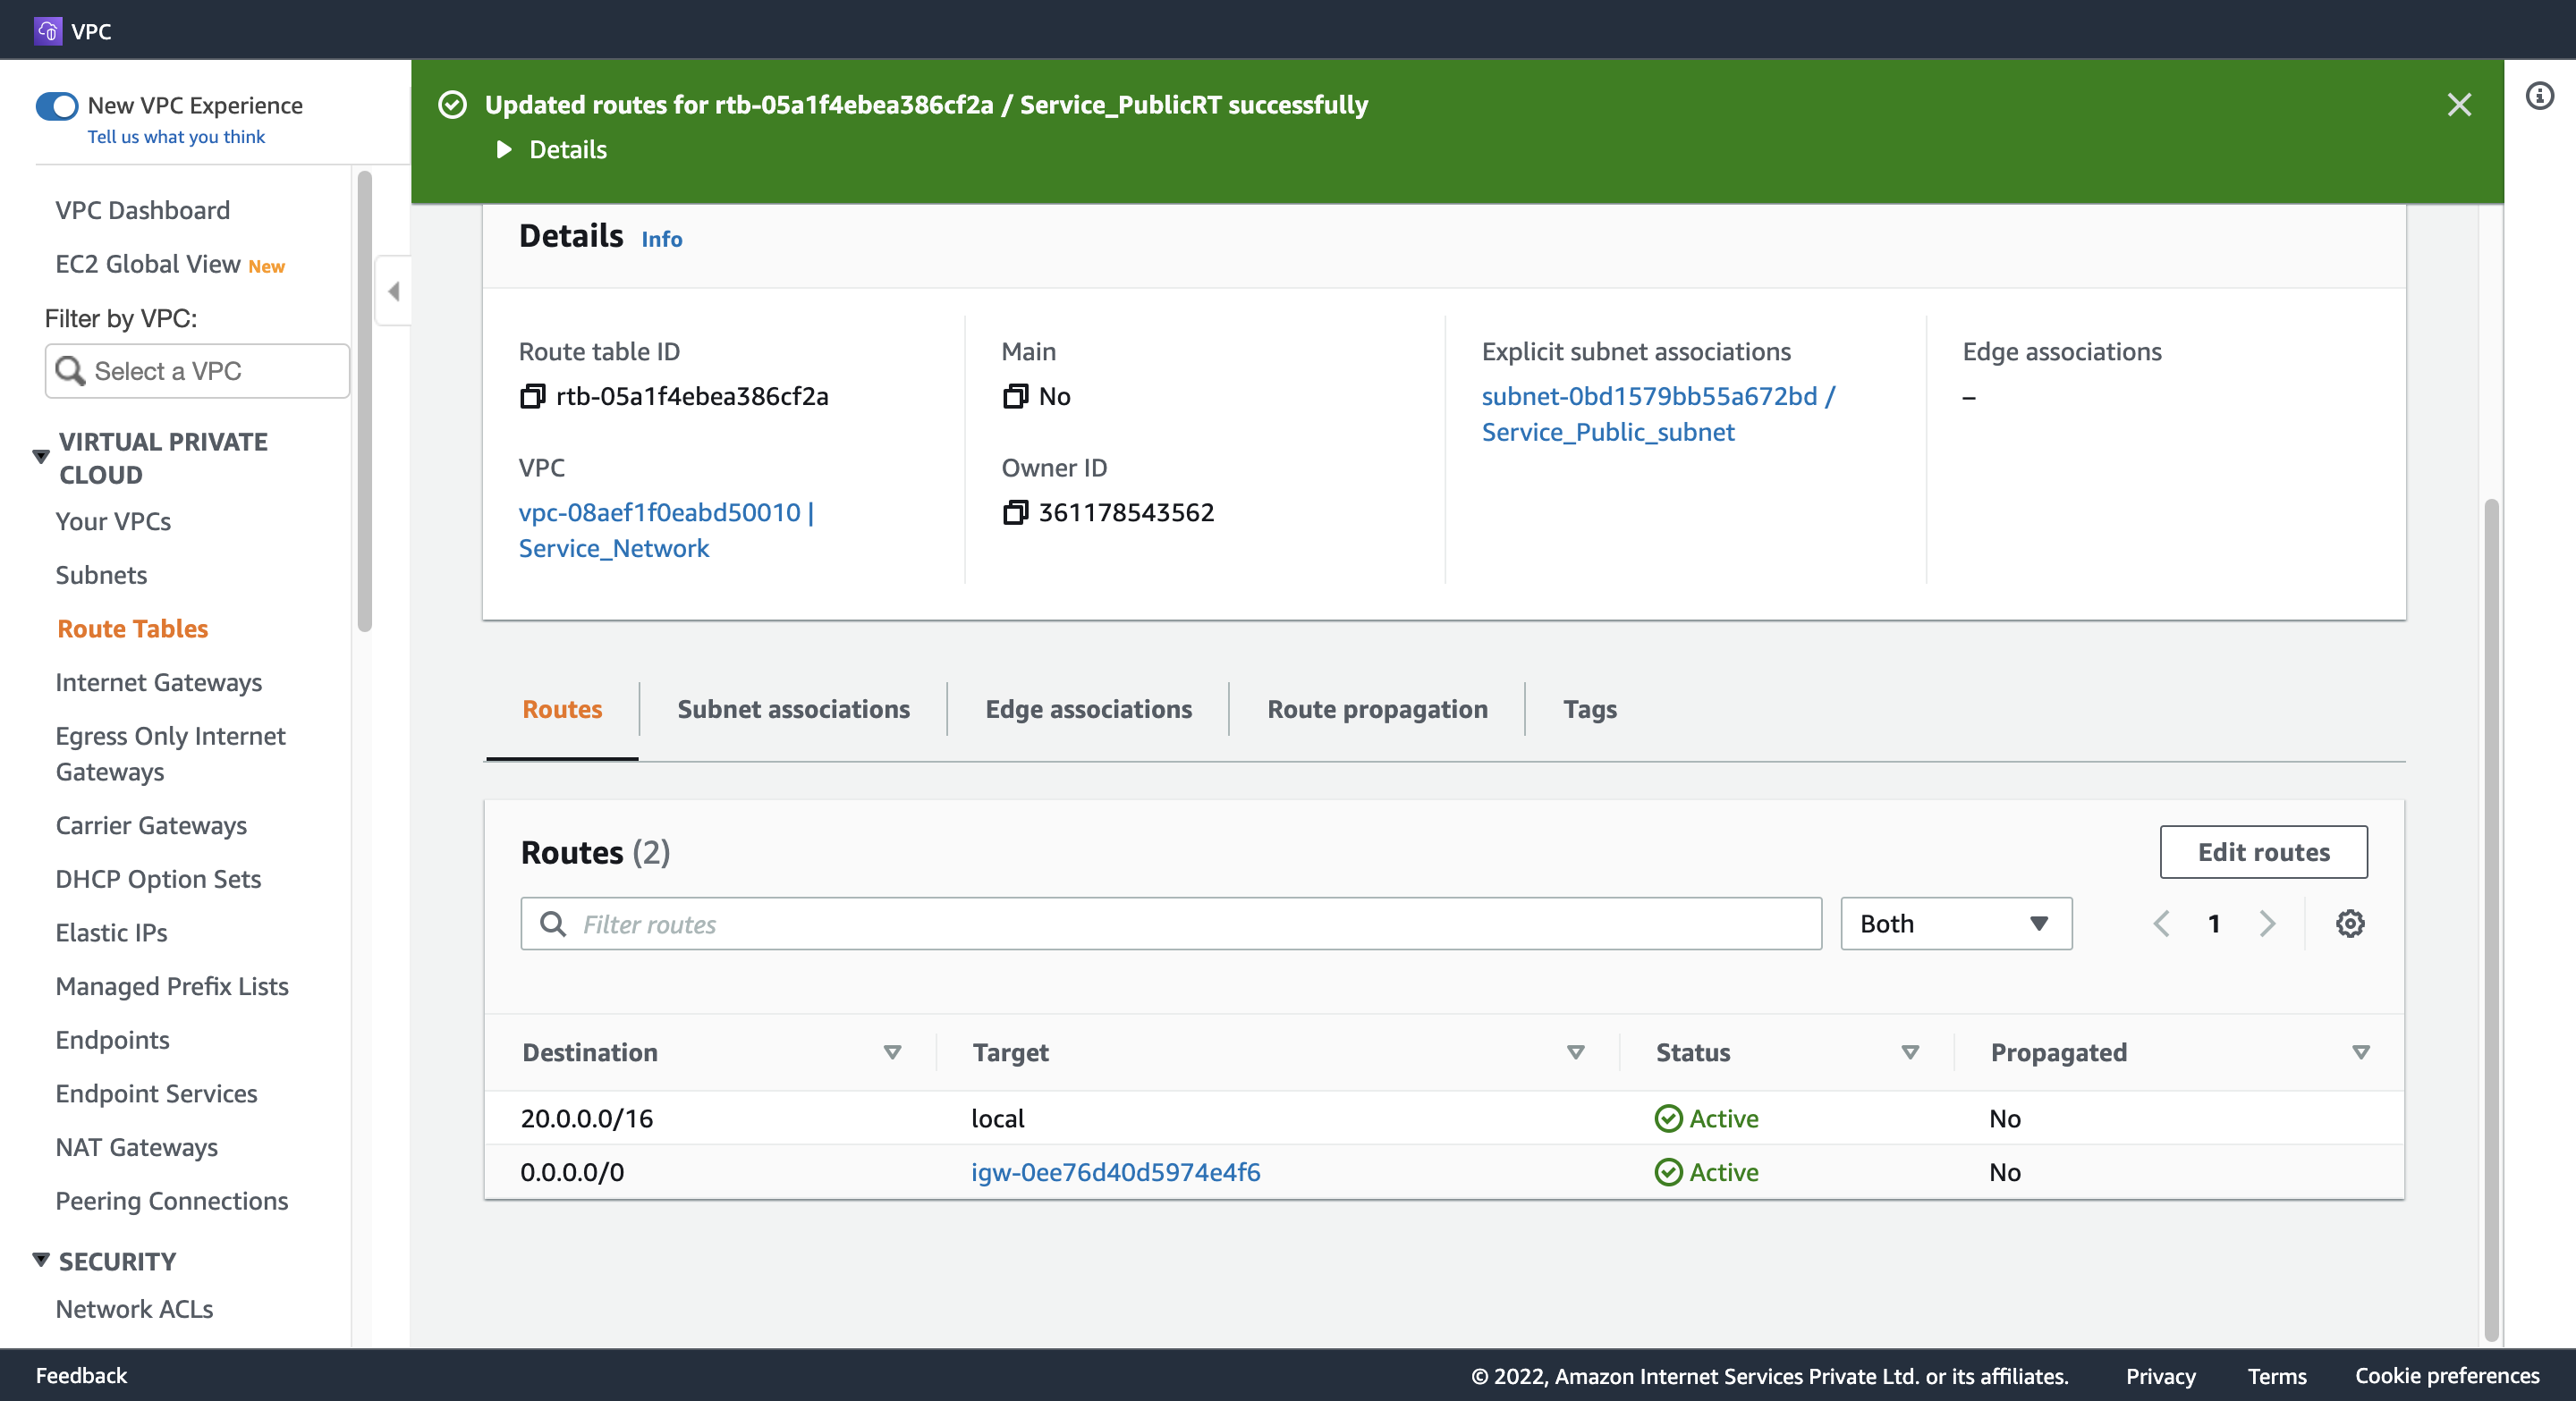Switch to the Subnet associations tab

pos(792,707)
